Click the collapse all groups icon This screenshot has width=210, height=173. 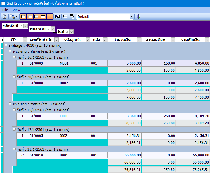click(65, 17)
